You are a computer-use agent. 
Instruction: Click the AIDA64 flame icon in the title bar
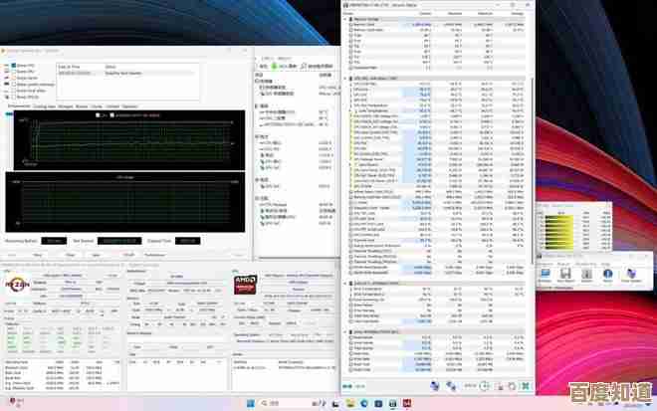point(5,50)
